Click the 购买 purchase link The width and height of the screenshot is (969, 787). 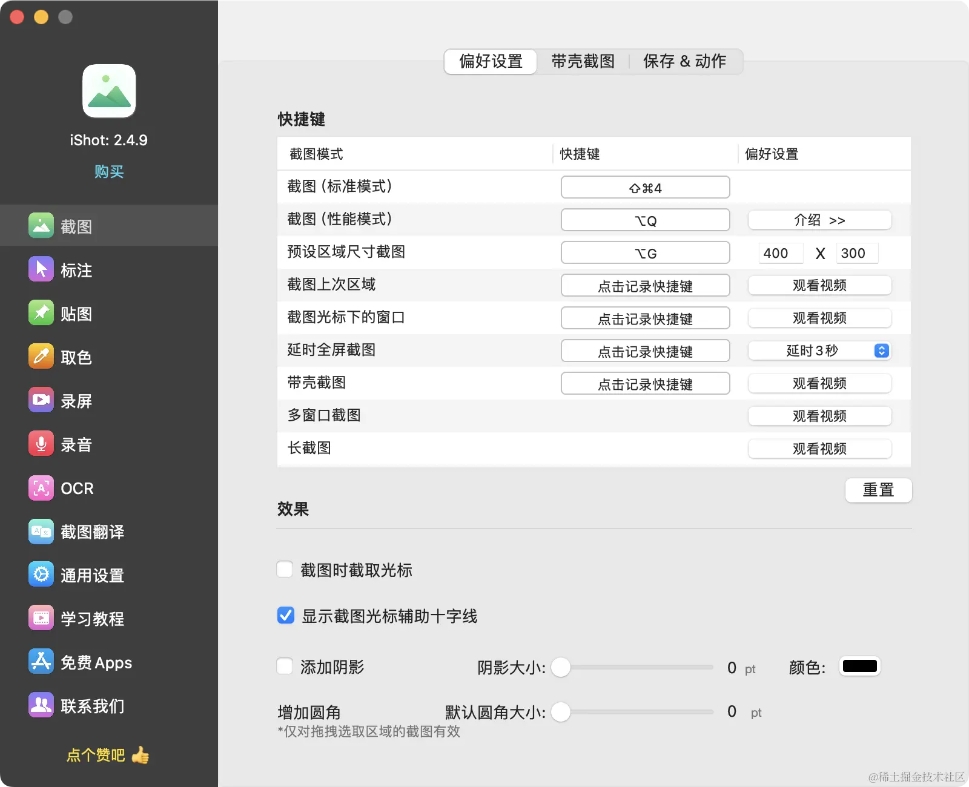(x=109, y=171)
